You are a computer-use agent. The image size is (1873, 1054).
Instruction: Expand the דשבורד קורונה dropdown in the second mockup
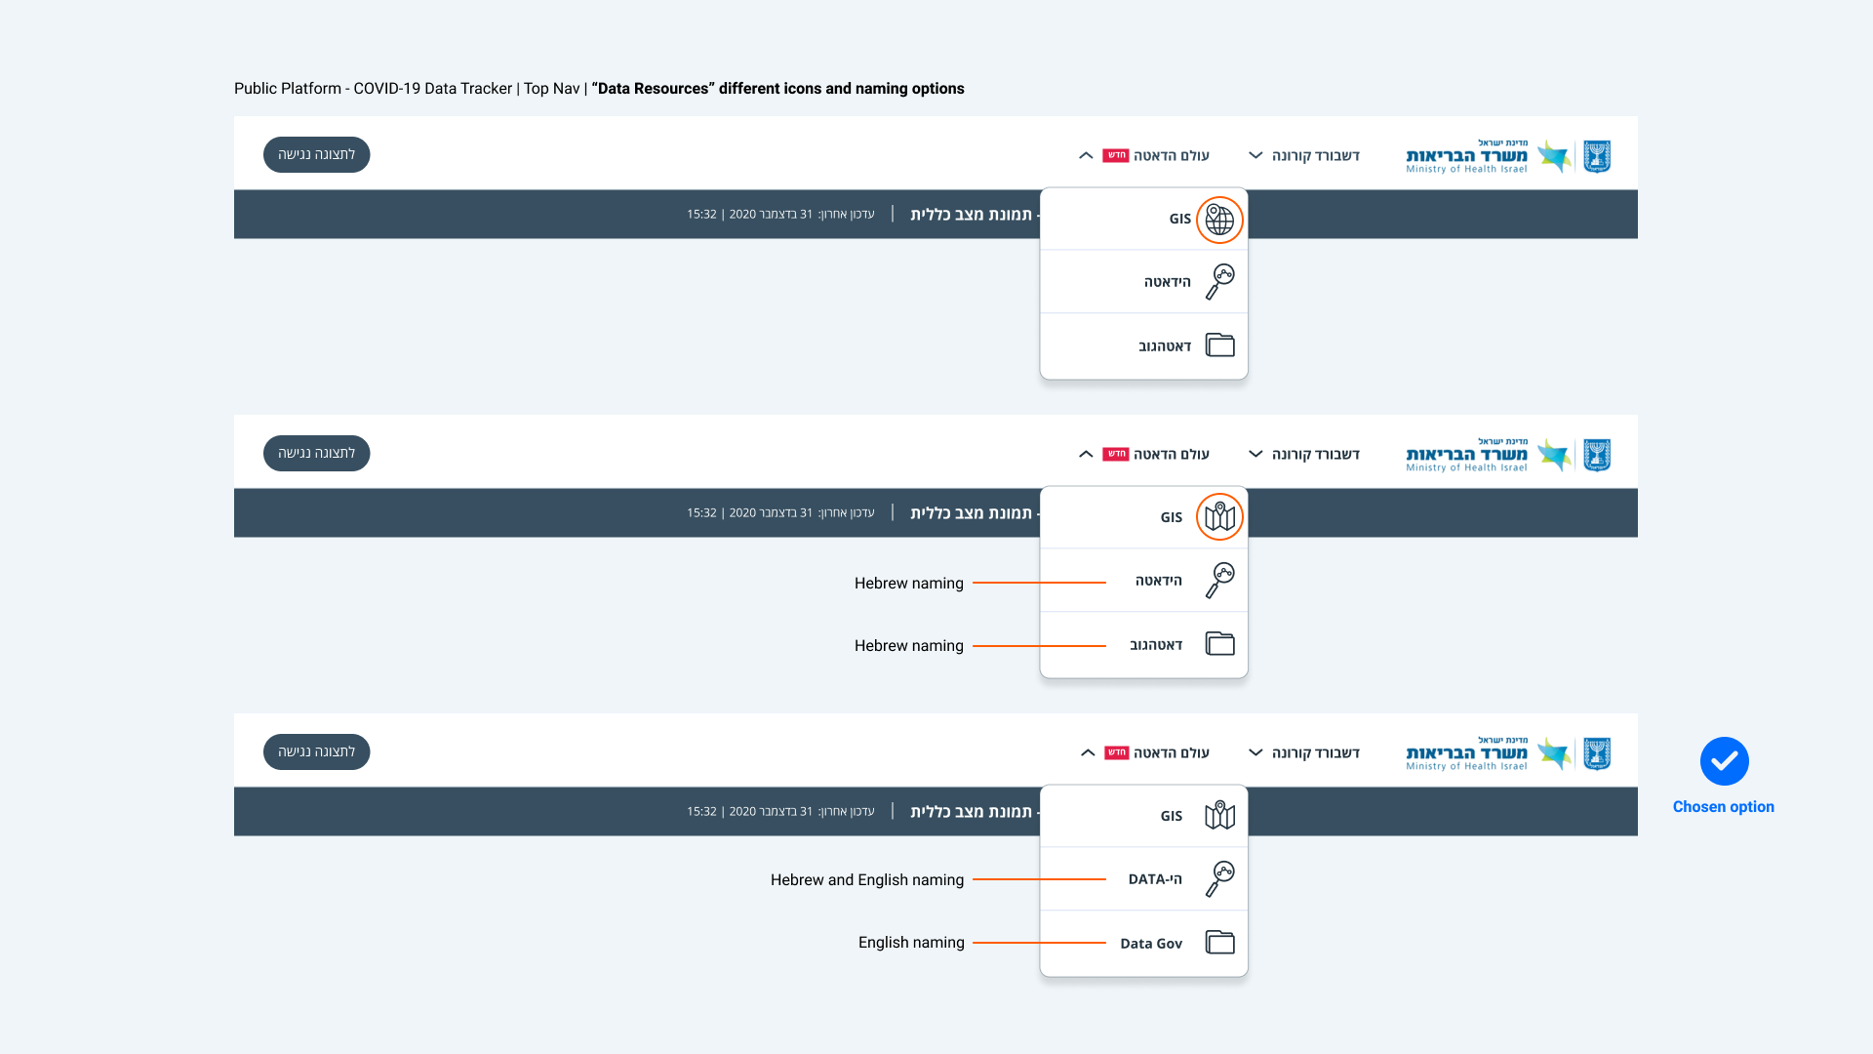(1255, 455)
